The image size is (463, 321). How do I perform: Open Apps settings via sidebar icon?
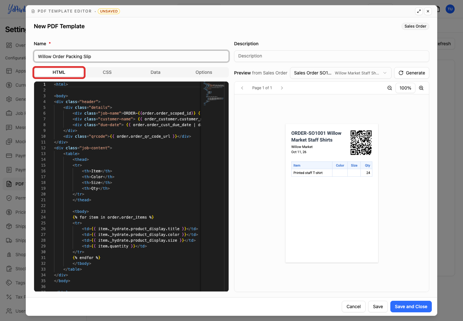[x=9, y=71]
